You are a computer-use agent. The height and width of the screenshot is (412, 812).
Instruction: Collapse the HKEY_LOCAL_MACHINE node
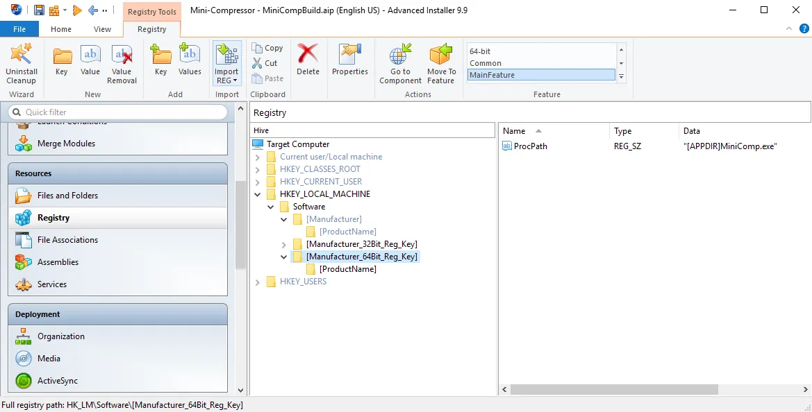[x=258, y=194]
